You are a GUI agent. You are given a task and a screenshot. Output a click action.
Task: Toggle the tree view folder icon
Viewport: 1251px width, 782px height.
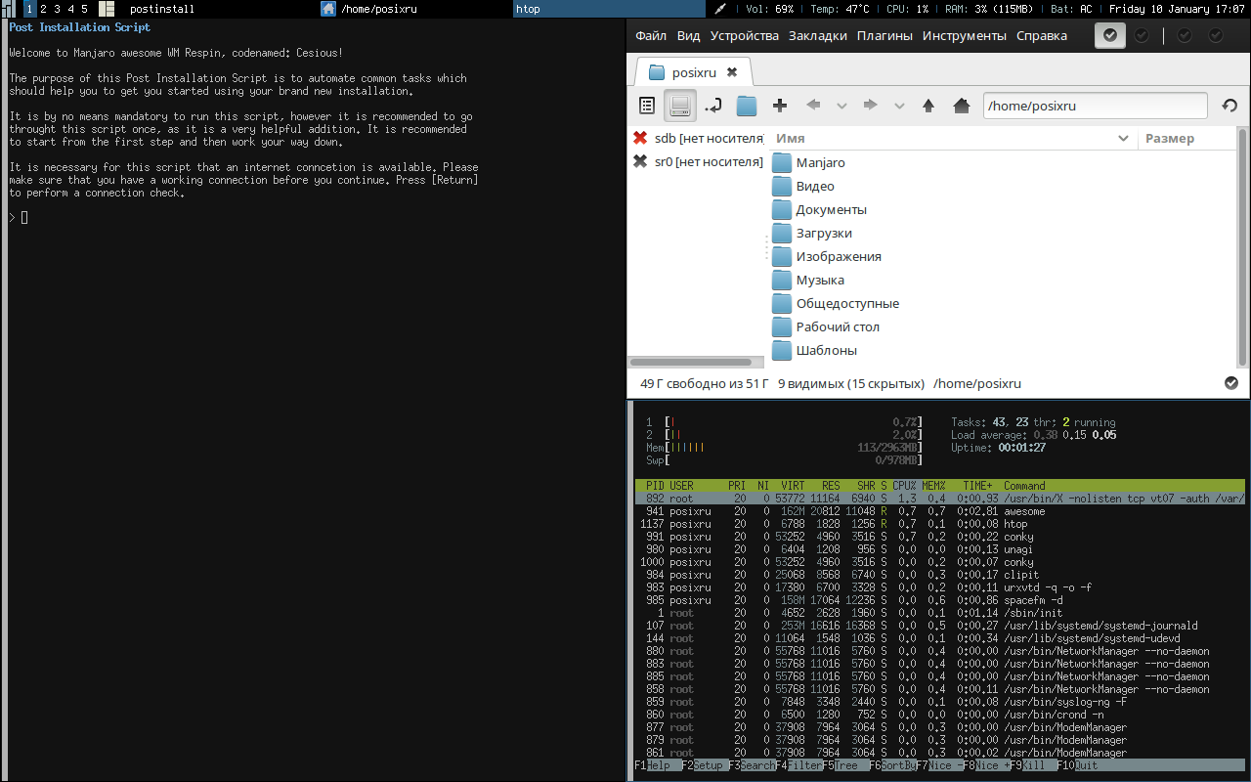[747, 106]
